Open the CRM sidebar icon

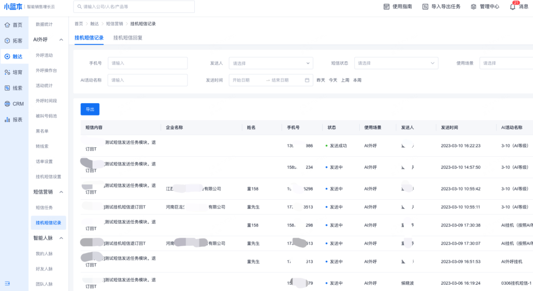tap(7, 104)
